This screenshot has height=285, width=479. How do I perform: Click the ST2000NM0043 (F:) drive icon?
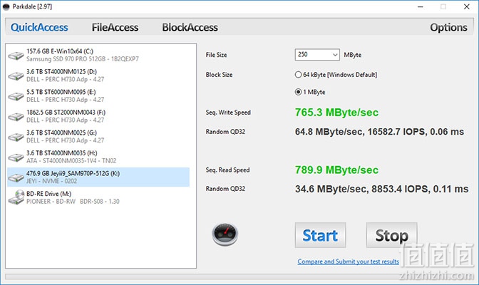[16, 116]
